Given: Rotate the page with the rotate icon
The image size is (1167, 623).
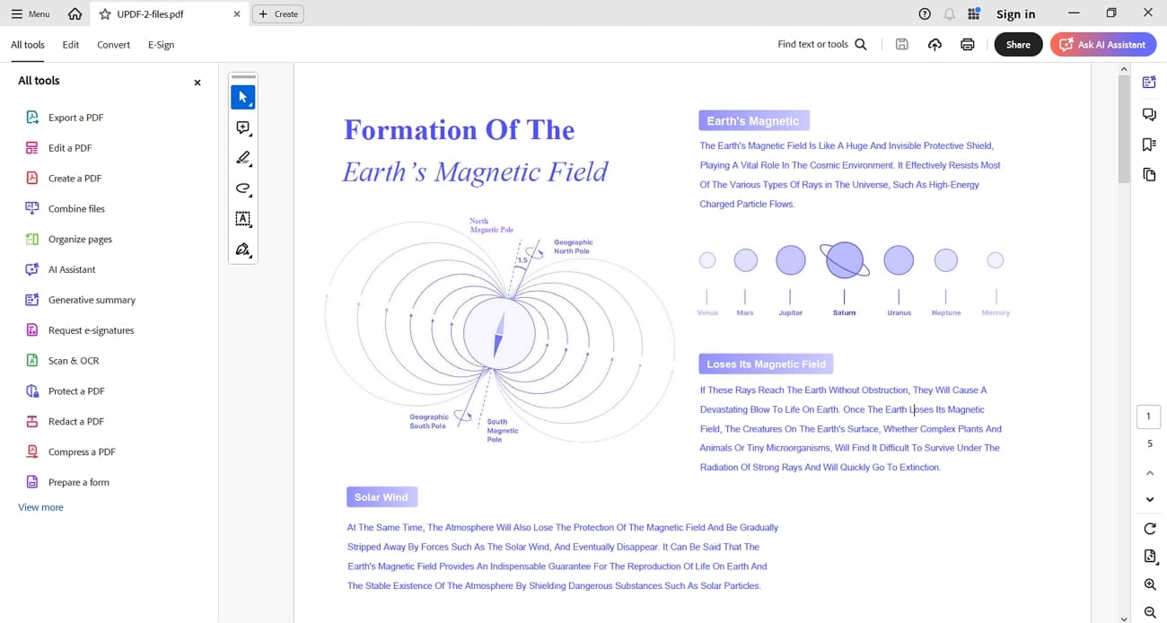Looking at the screenshot, I should (x=1149, y=529).
